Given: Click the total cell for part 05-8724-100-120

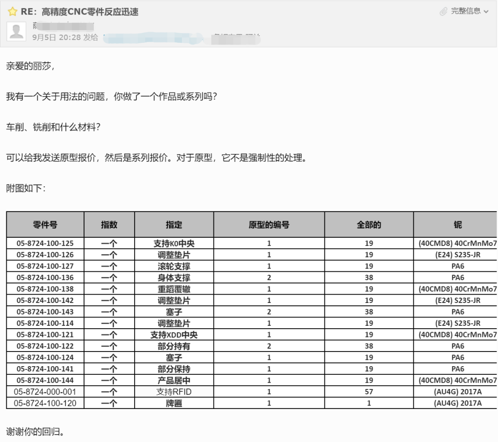Looking at the screenshot, I should [369, 403].
